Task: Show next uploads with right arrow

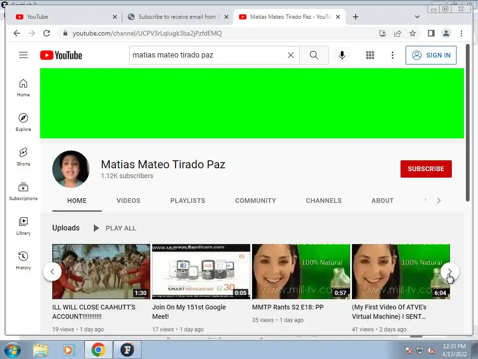Action: tap(450, 272)
